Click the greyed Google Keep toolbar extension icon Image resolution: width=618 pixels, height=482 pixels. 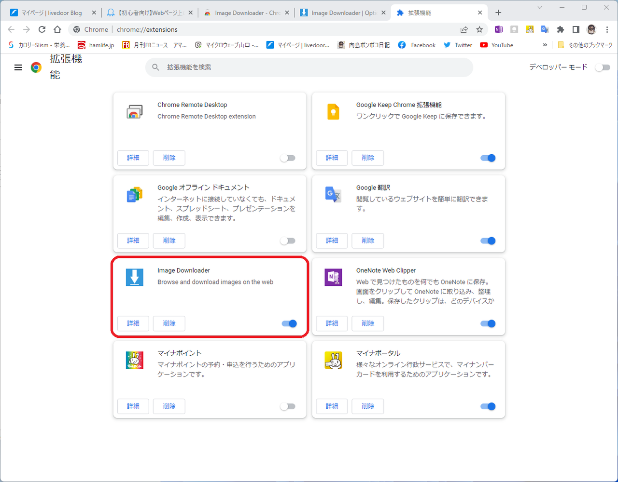(514, 29)
